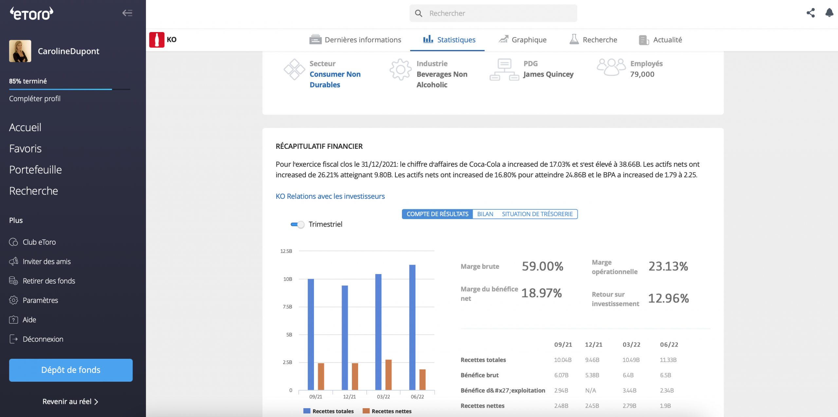The width and height of the screenshot is (838, 417).
Task: Open Favoris in sidebar
Action: coord(25,148)
